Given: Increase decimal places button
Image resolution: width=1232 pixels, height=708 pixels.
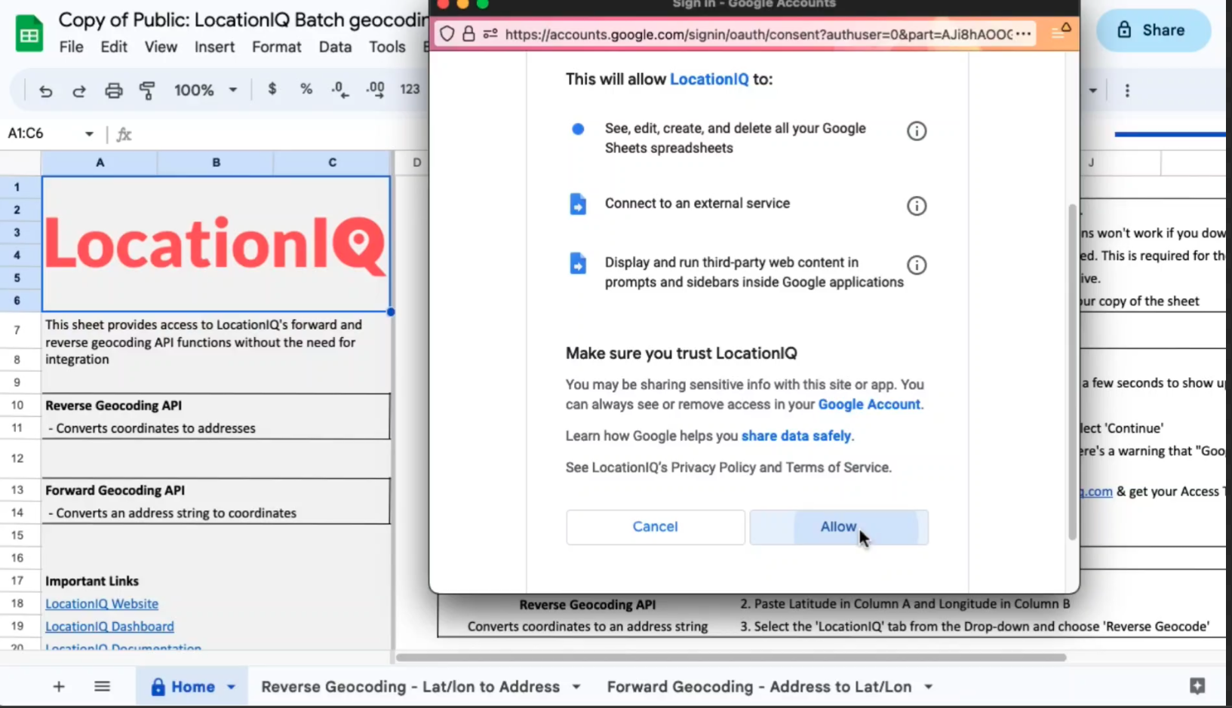Looking at the screenshot, I should tap(375, 90).
